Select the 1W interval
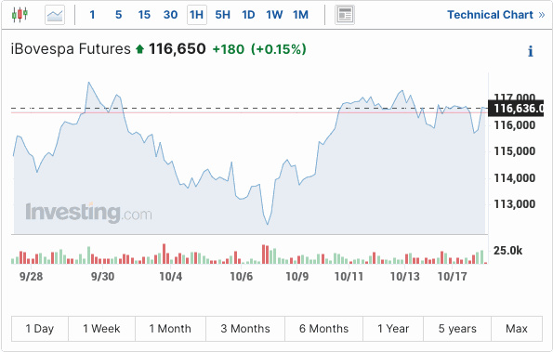This screenshot has height=352, width=553. (274, 15)
